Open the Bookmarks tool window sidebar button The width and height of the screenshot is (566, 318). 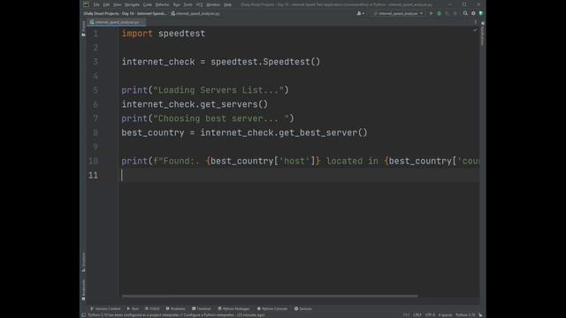tap(83, 290)
